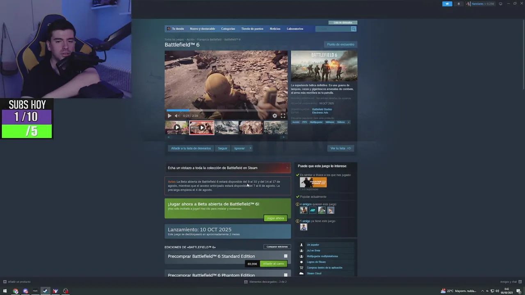525x295 pixels.
Task: Open Categorías menu
Action: [228, 29]
